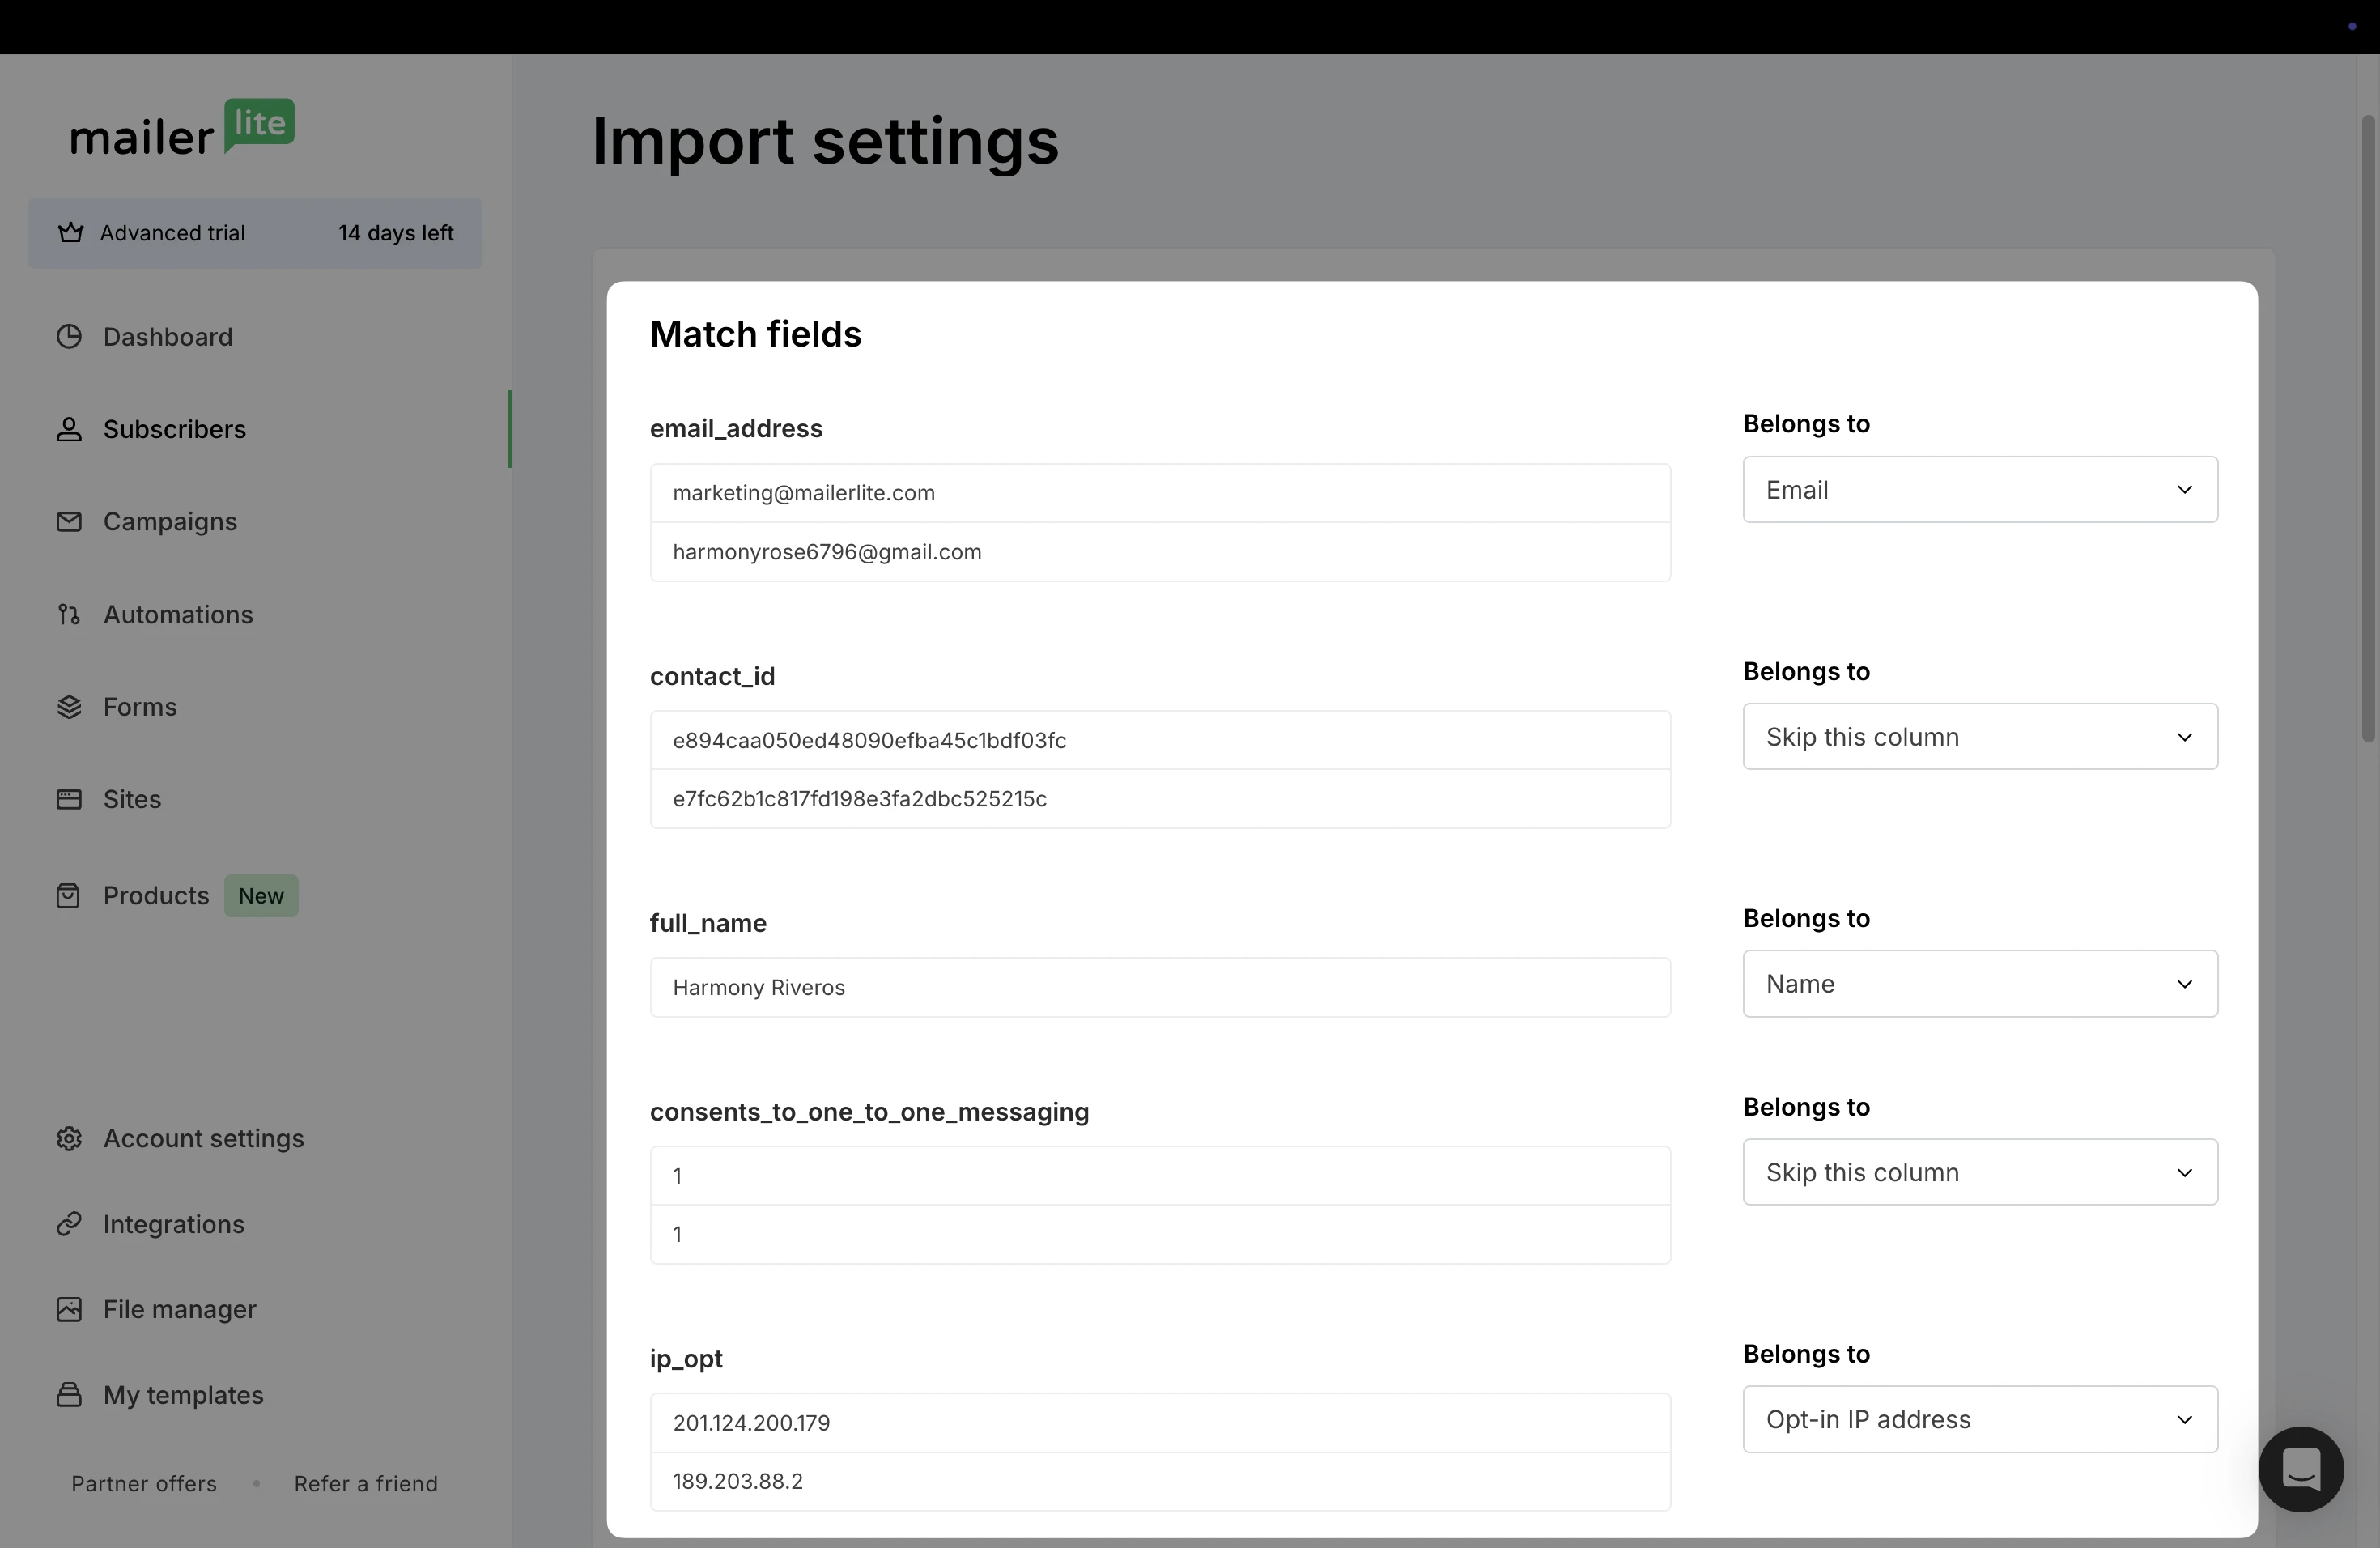The width and height of the screenshot is (2380, 1548).
Task: Open the email_address Belongs to dropdown
Action: point(1979,490)
